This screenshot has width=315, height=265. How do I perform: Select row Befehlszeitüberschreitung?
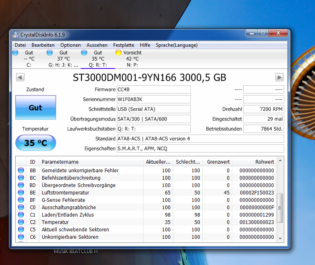(146, 178)
